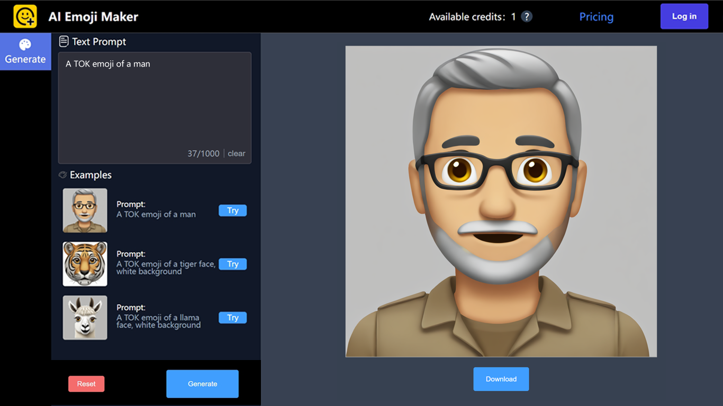Download the generated emoji image
This screenshot has width=723, height=406.
501,379
